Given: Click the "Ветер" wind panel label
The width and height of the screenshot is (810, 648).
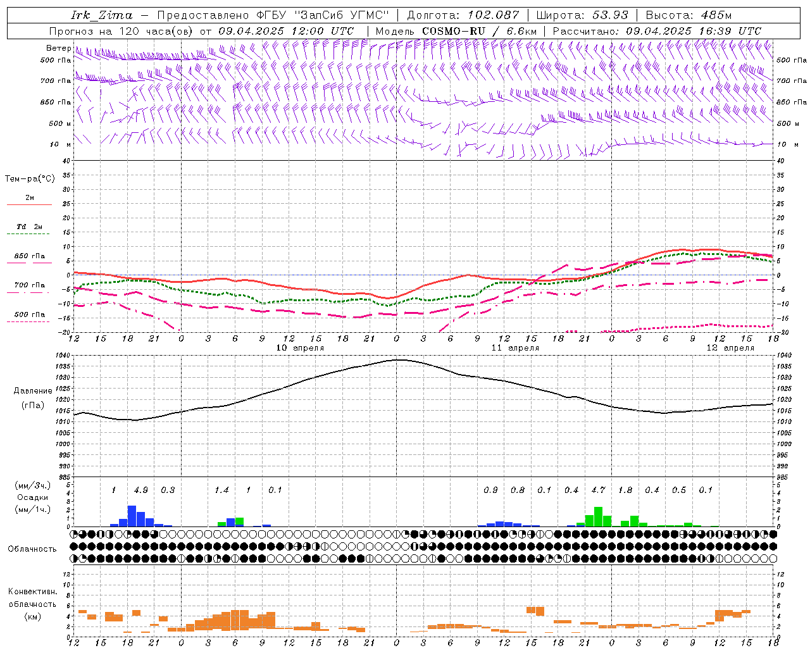Looking at the screenshot, I should click(x=59, y=48).
